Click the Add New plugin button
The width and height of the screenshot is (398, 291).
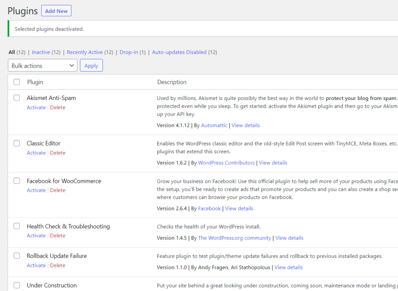click(x=56, y=11)
